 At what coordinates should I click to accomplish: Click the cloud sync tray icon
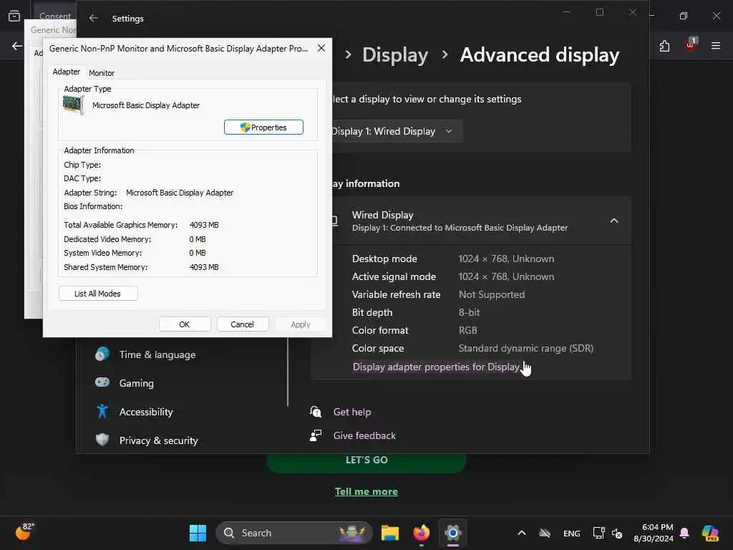coord(545,533)
